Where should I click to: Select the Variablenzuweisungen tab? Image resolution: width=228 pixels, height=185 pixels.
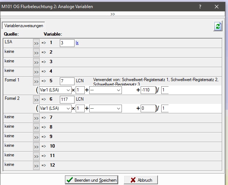pyautogui.click(x=24, y=26)
